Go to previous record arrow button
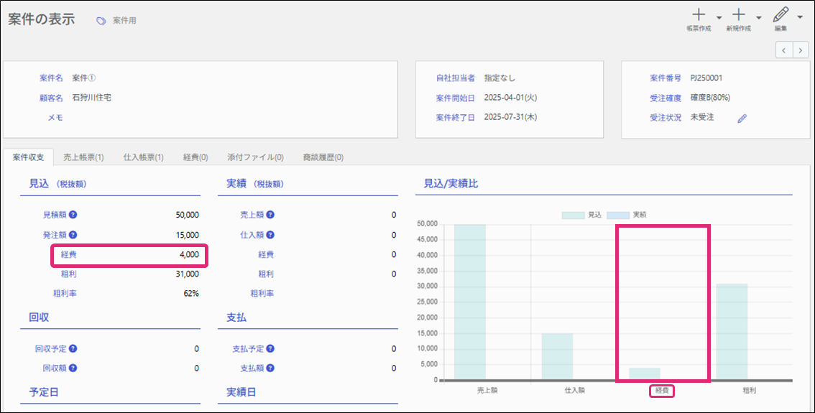Viewport: 815px width, 413px height. 783,50
